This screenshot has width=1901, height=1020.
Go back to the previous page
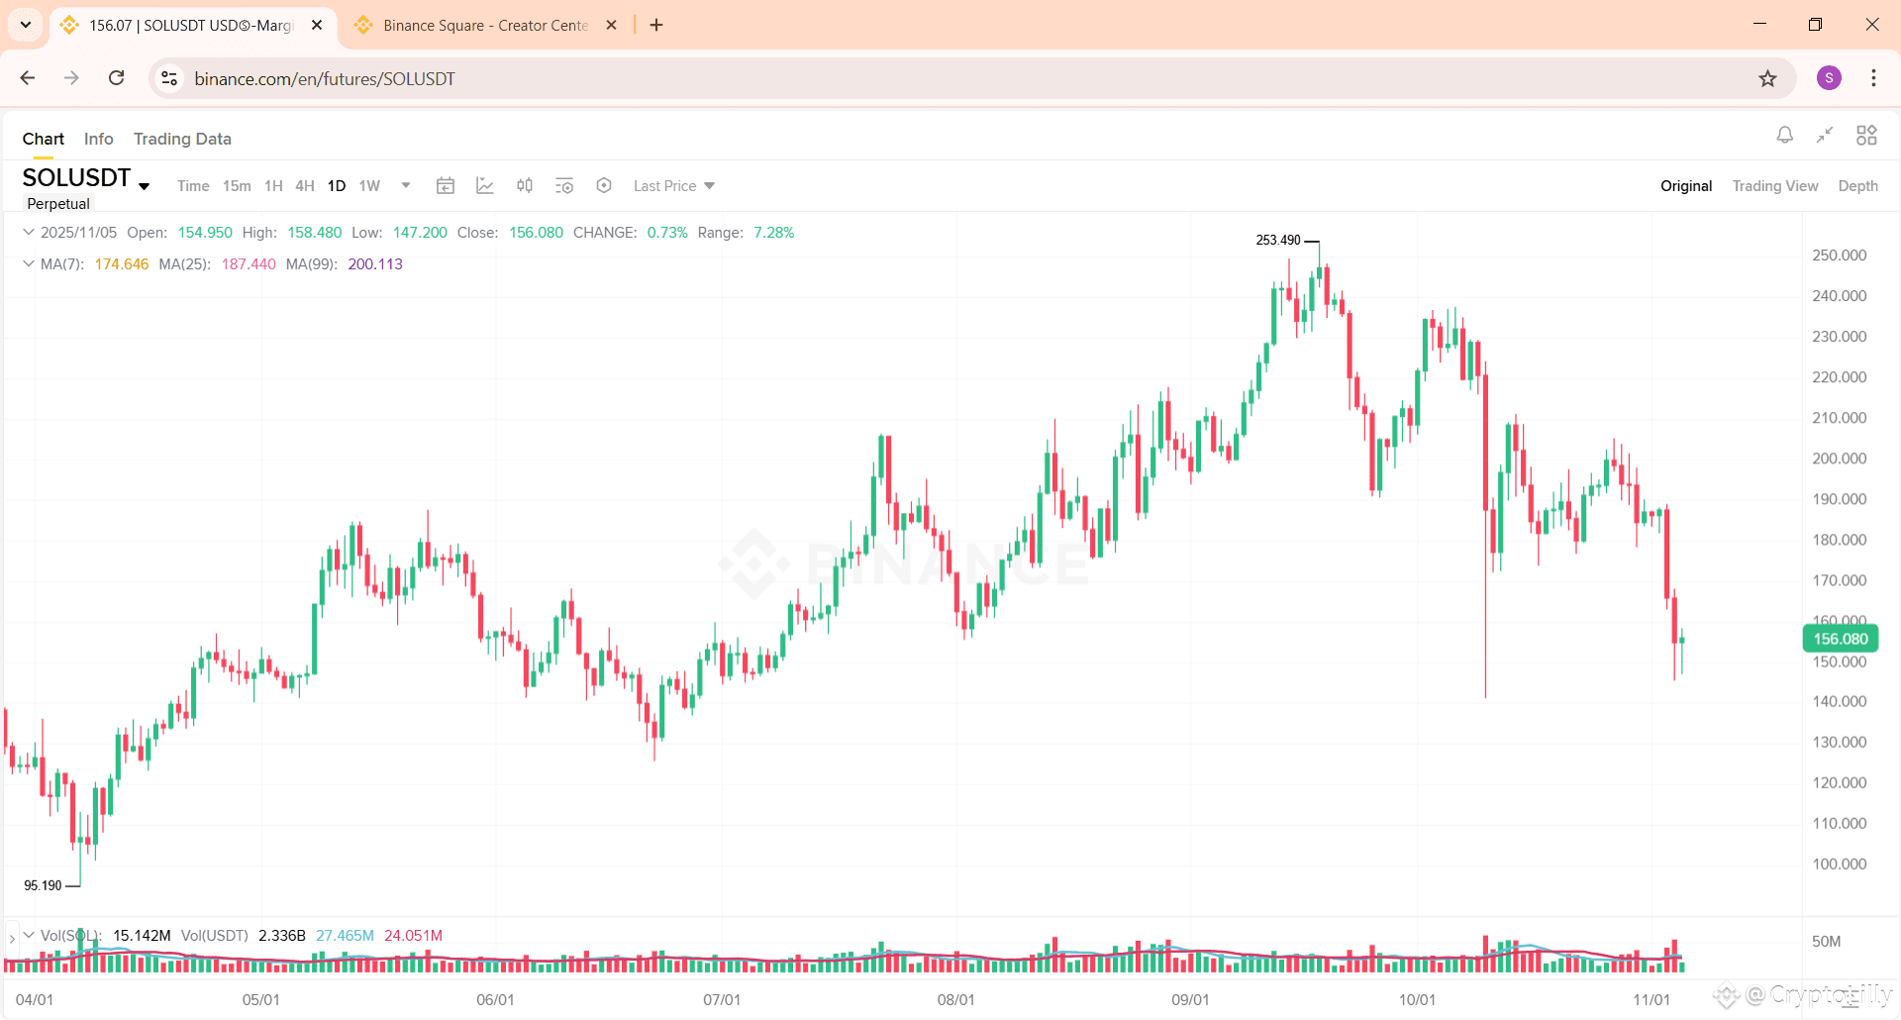(x=28, y=78)
